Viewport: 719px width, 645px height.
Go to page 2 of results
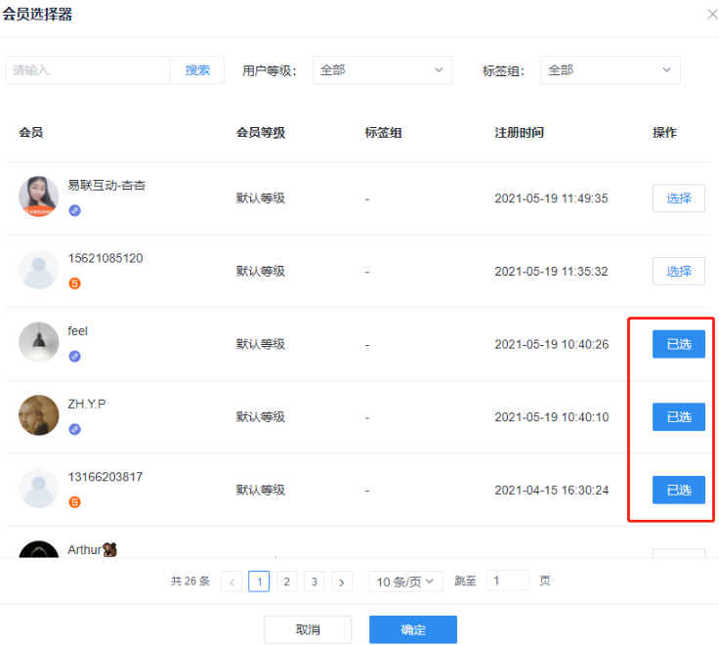[286, 581]
